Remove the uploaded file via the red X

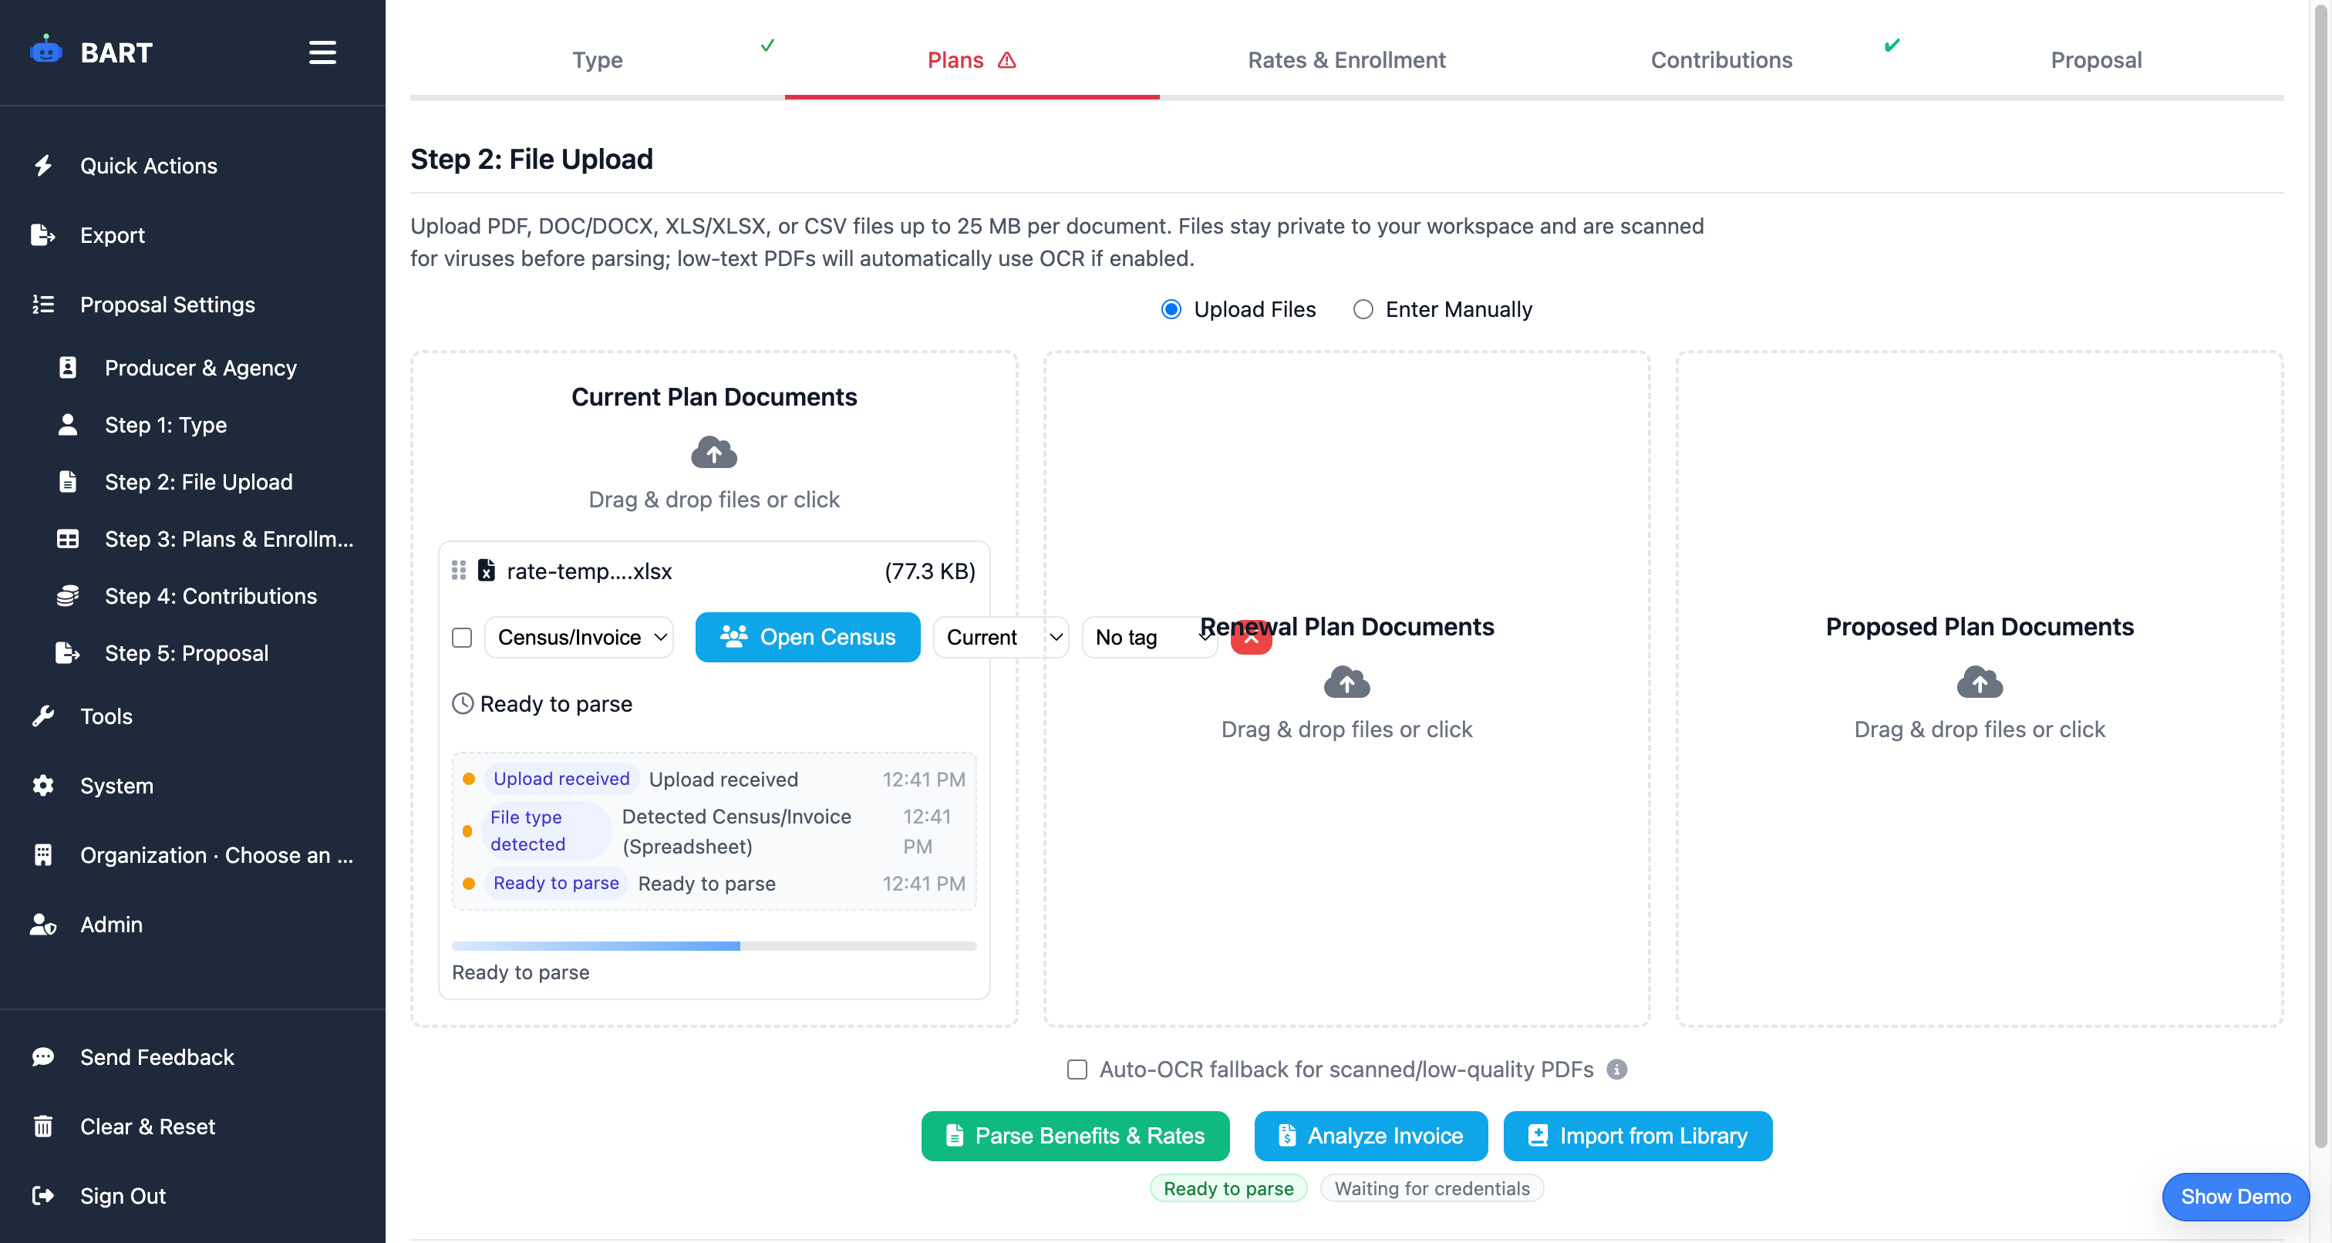(x=1251, y=638)
